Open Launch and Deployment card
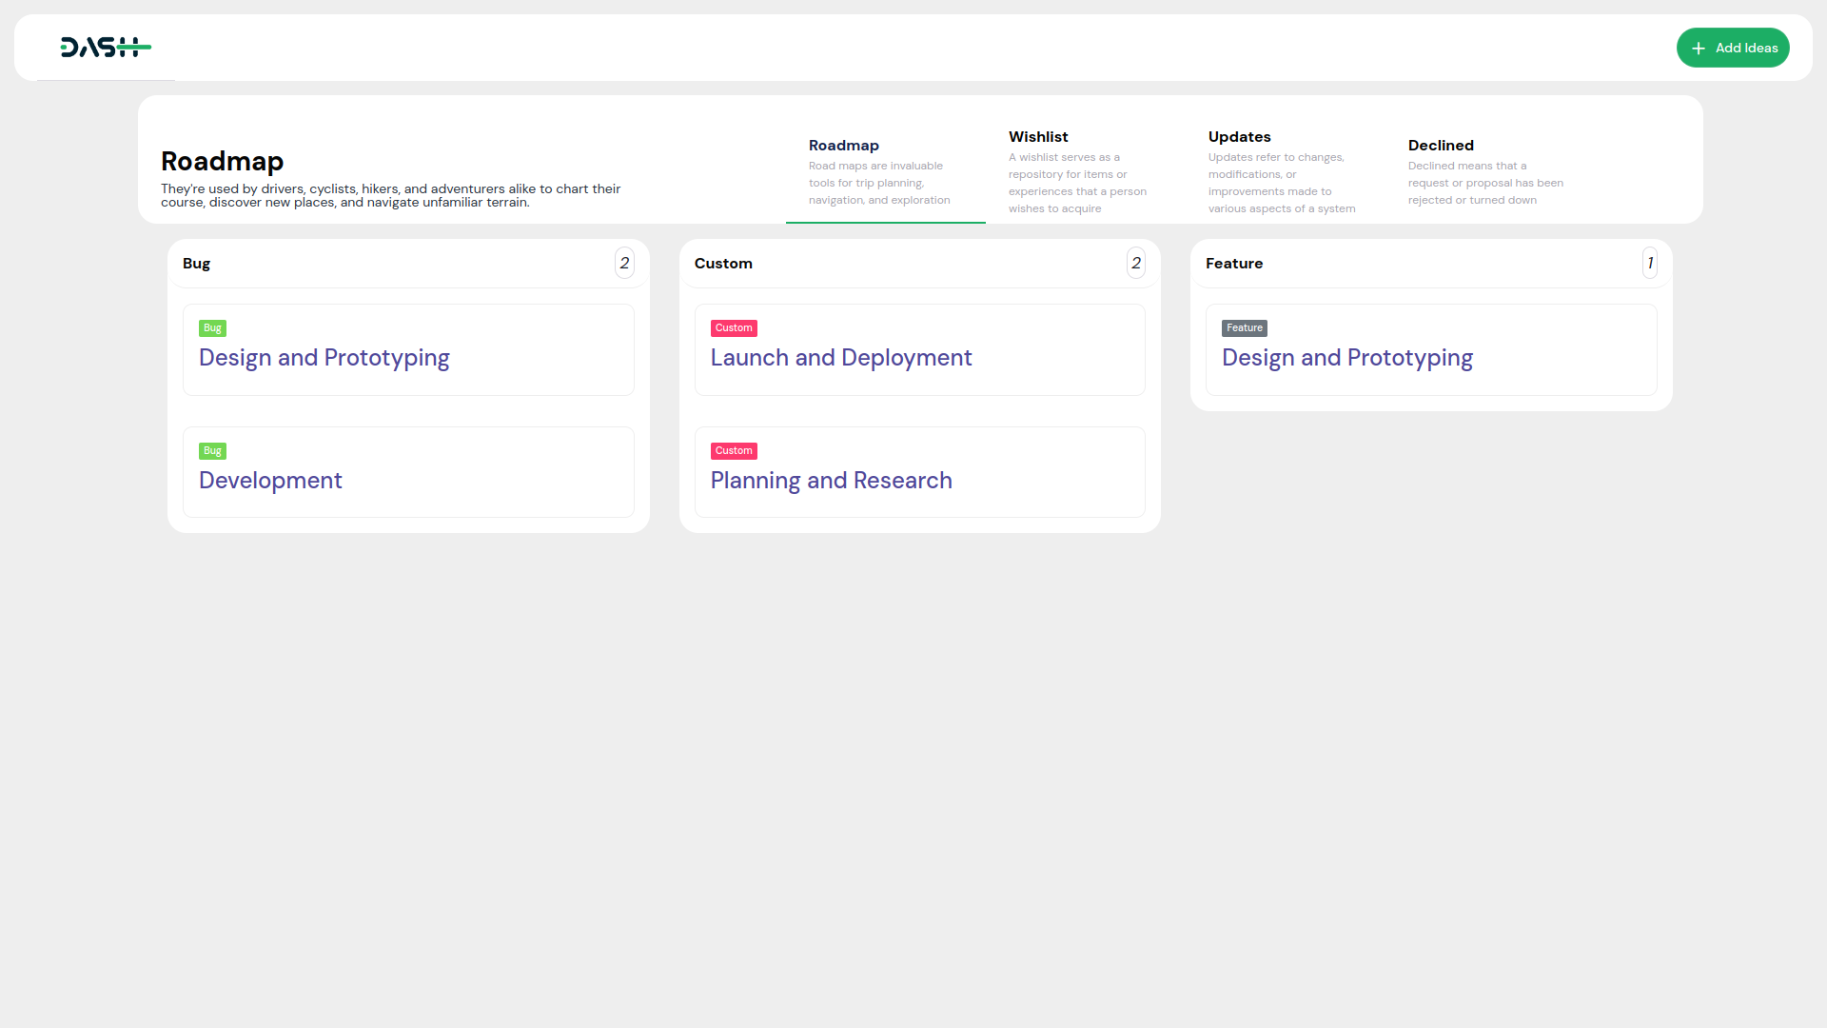This screenshot has width=1827, height=1028. (840, 358)
